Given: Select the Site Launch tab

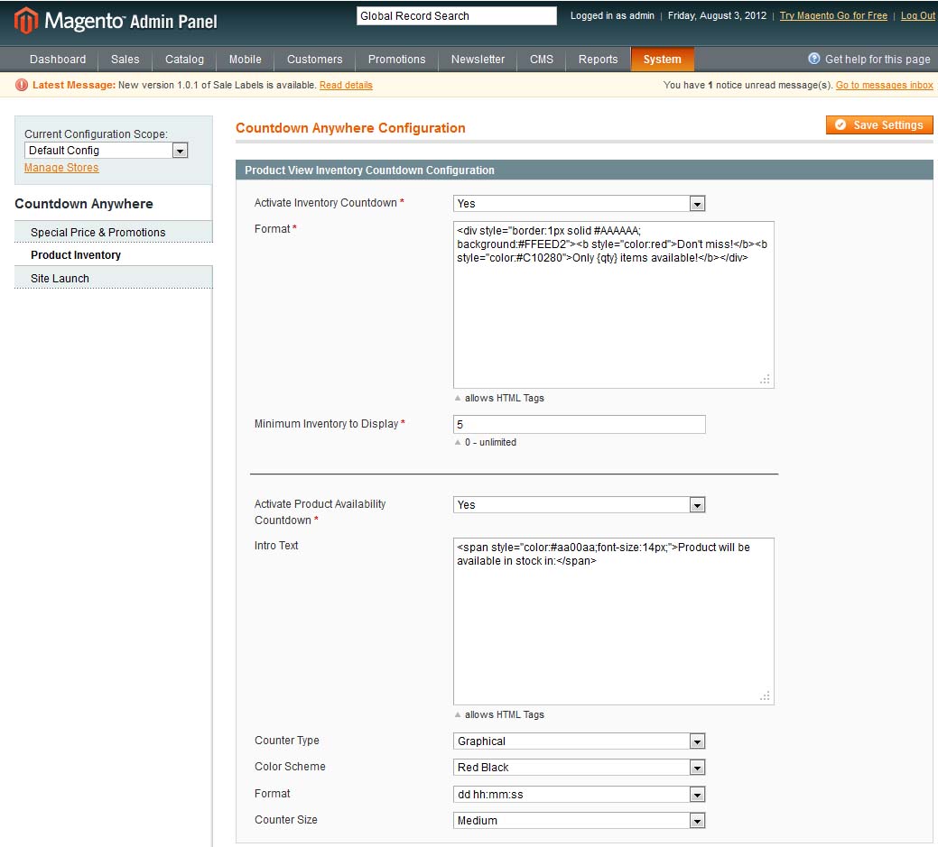Looking at the screenshot, I should point(113,278).
